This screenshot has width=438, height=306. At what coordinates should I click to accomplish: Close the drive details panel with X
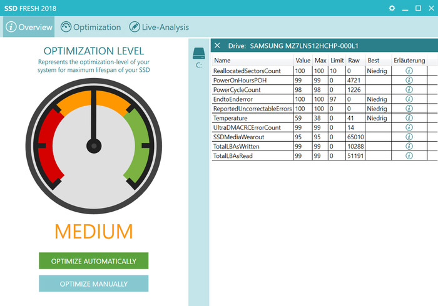(217, 46)
